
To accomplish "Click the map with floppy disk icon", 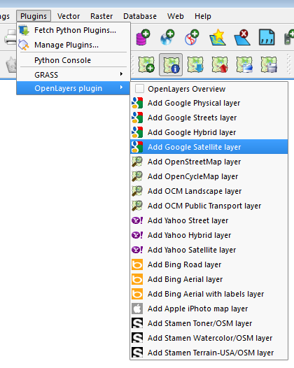I will 269,64.
